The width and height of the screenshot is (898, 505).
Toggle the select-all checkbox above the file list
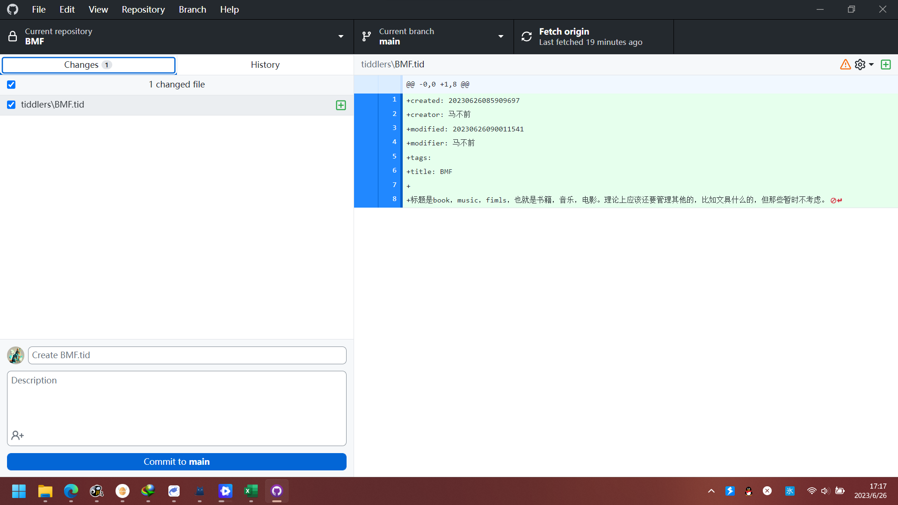click(11, 85)
